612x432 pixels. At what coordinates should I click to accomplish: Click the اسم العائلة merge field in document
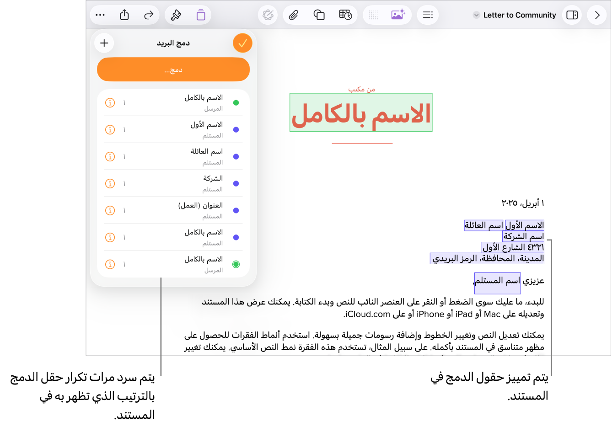tap(484, 225)
